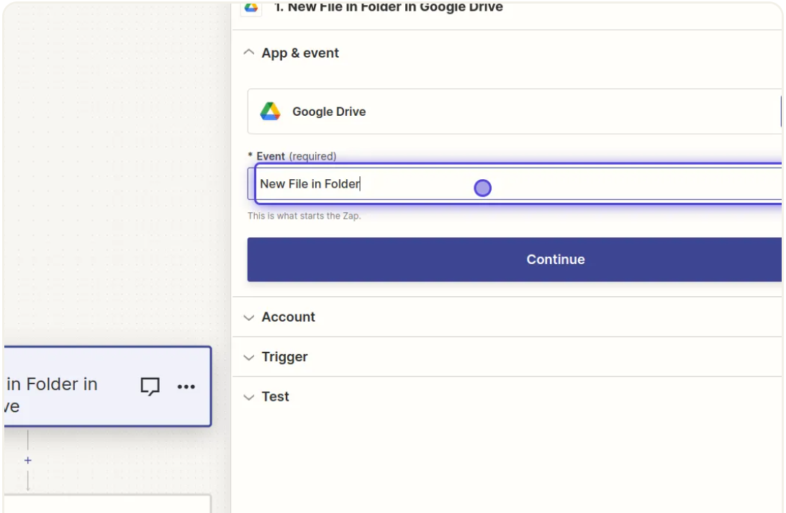Select the empty step card below plus icon
Viewport: 786px width, 513px height.
107,504
